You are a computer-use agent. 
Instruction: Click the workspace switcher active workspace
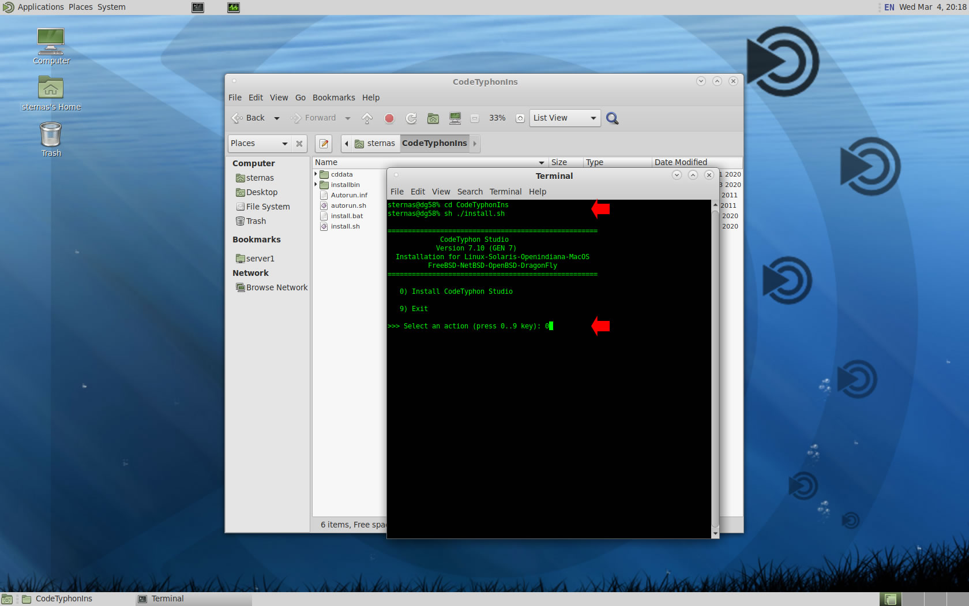tap(890, 599)
